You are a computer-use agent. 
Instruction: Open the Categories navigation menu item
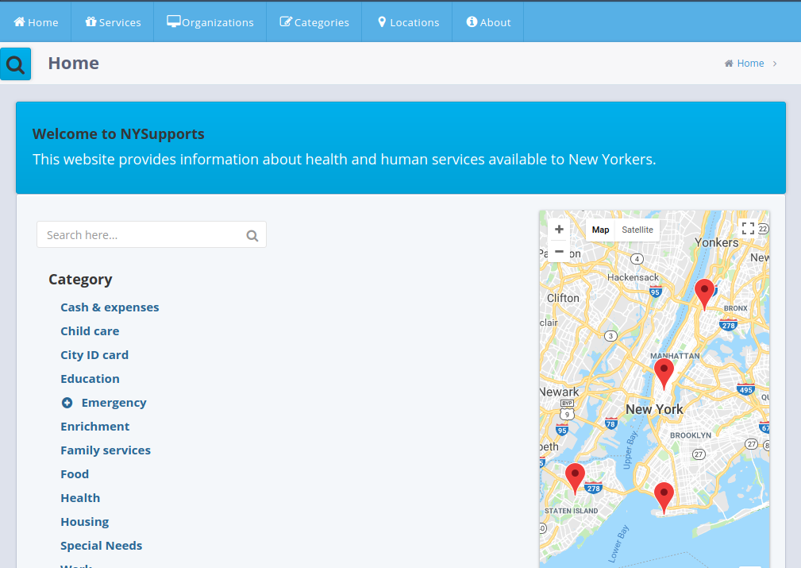(314, 22)
